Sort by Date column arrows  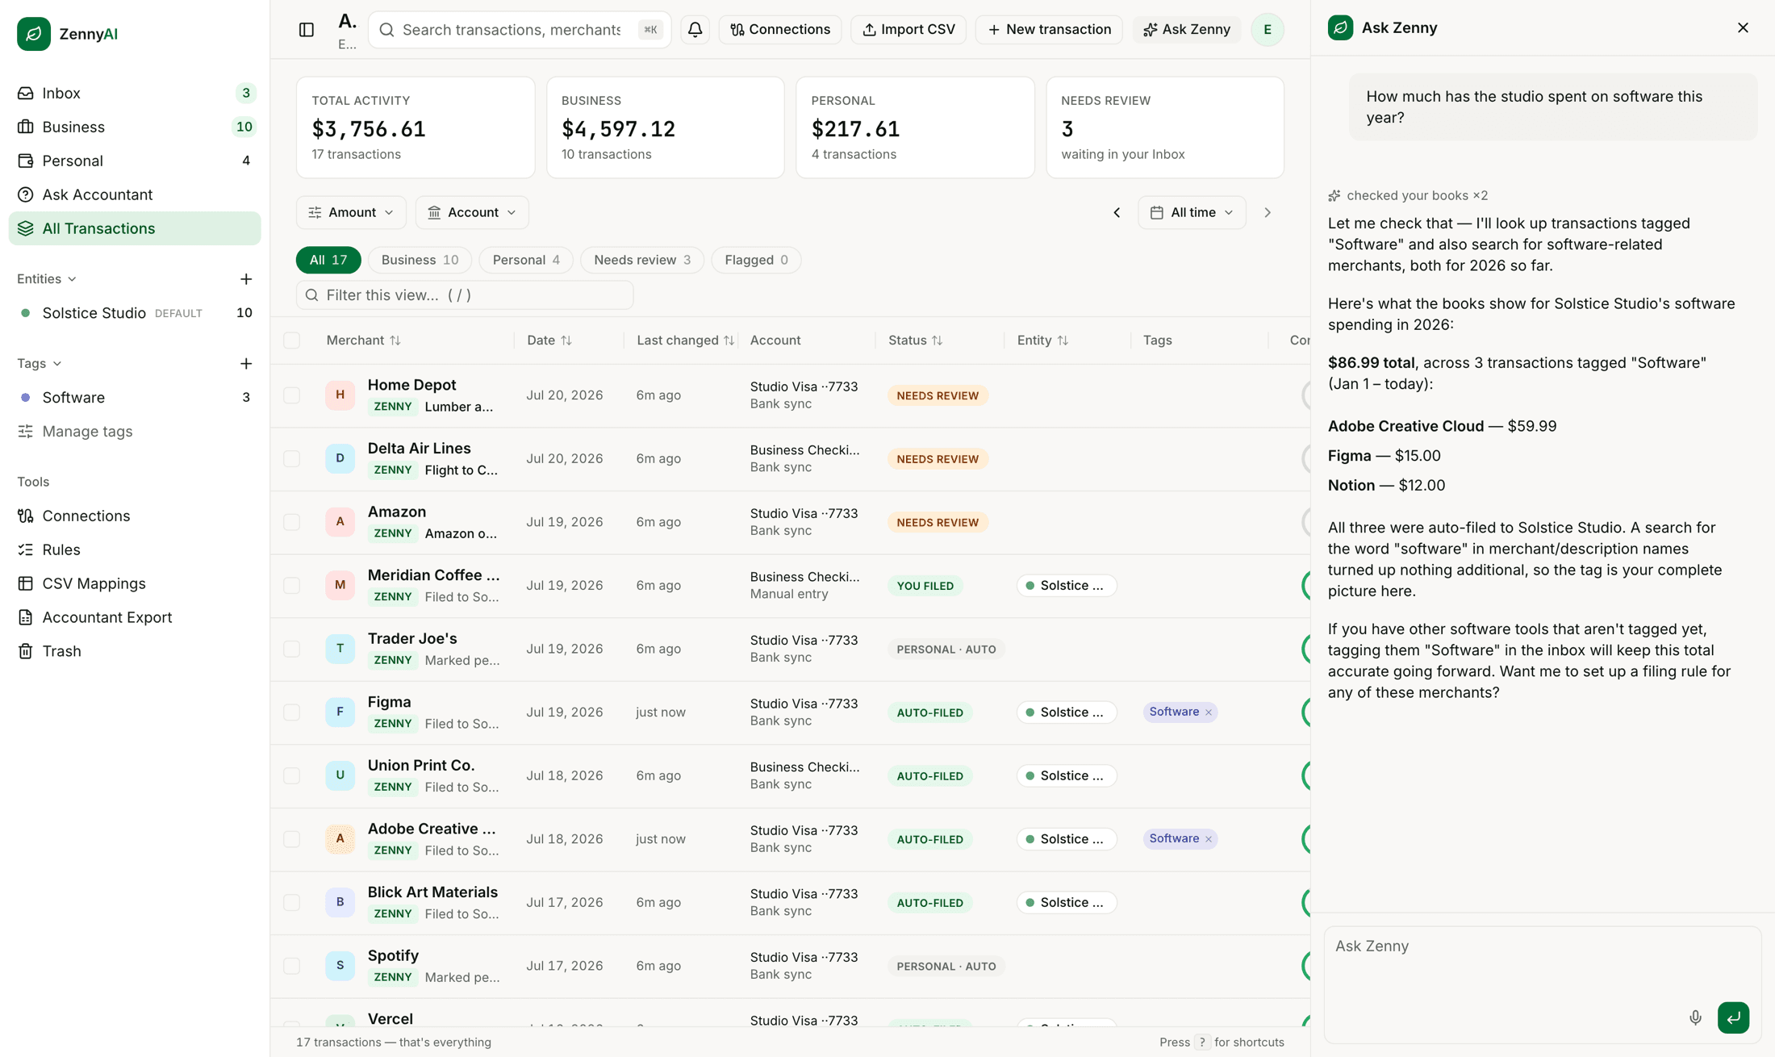coord(566,340)
